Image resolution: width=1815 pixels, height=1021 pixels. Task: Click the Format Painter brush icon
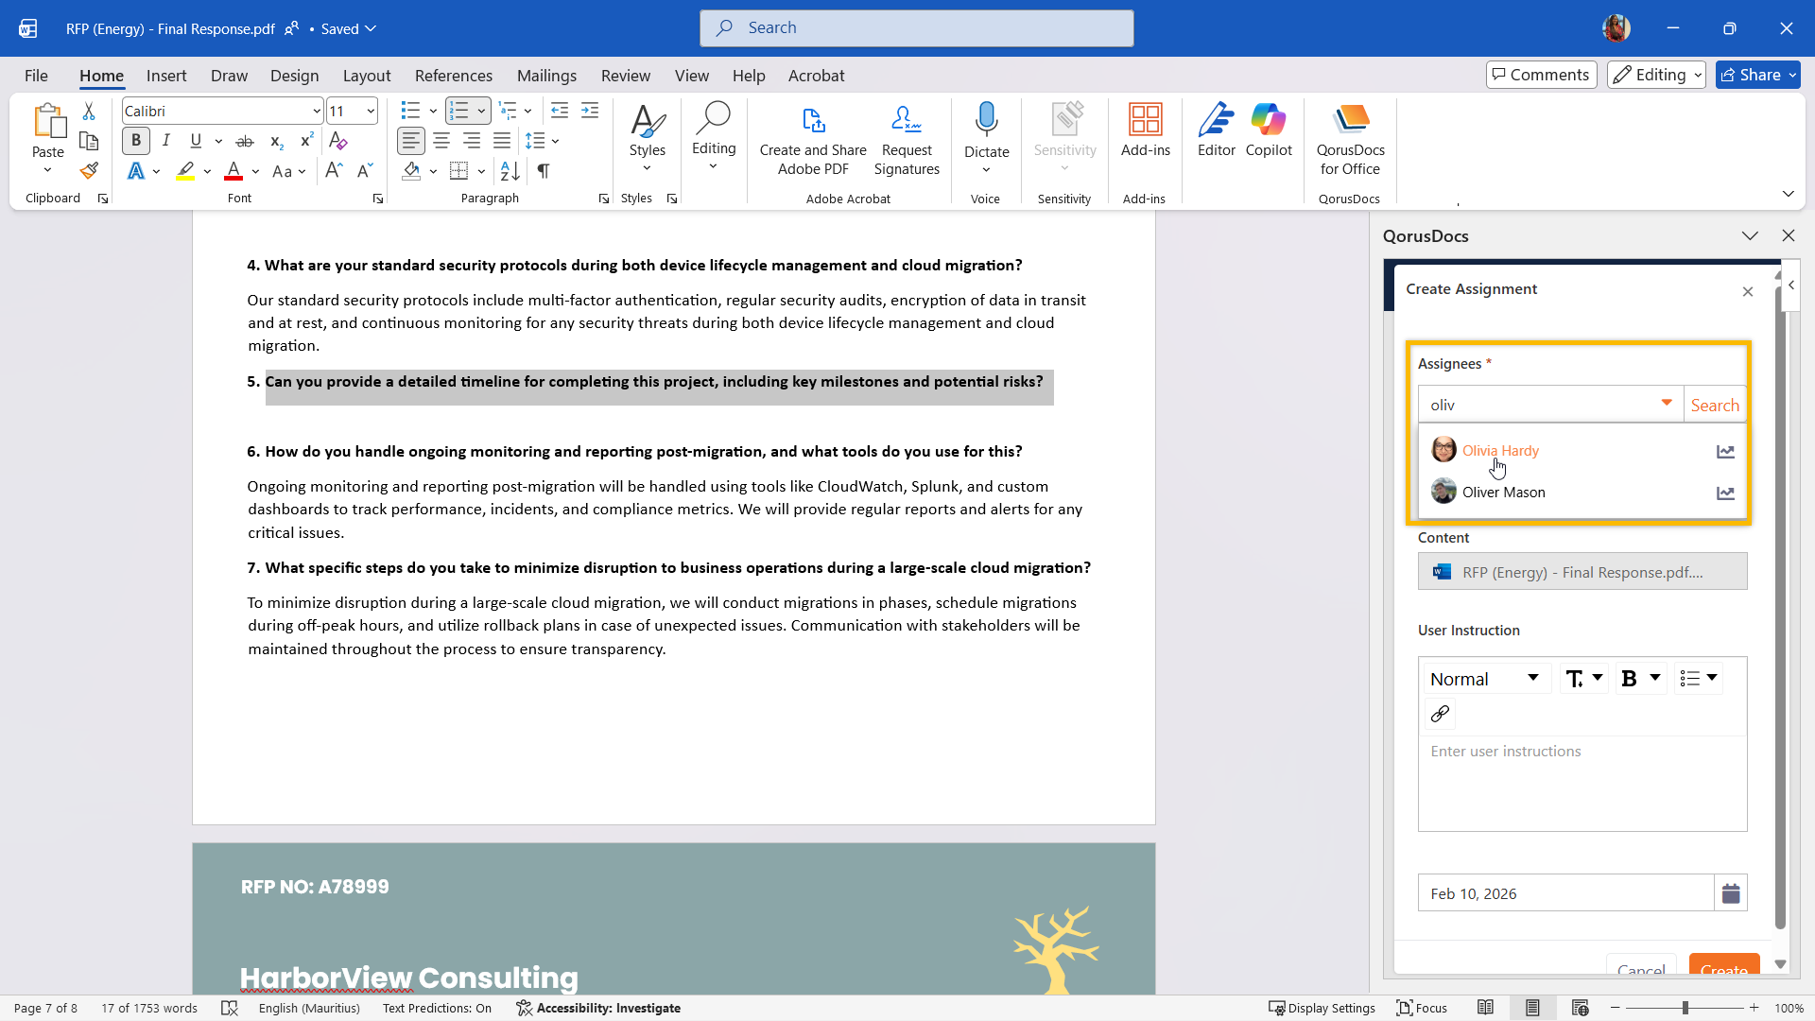89,171
